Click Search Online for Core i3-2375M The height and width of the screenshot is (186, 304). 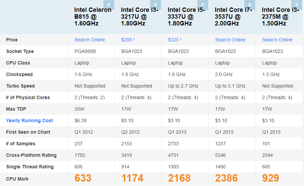point(277,40)
